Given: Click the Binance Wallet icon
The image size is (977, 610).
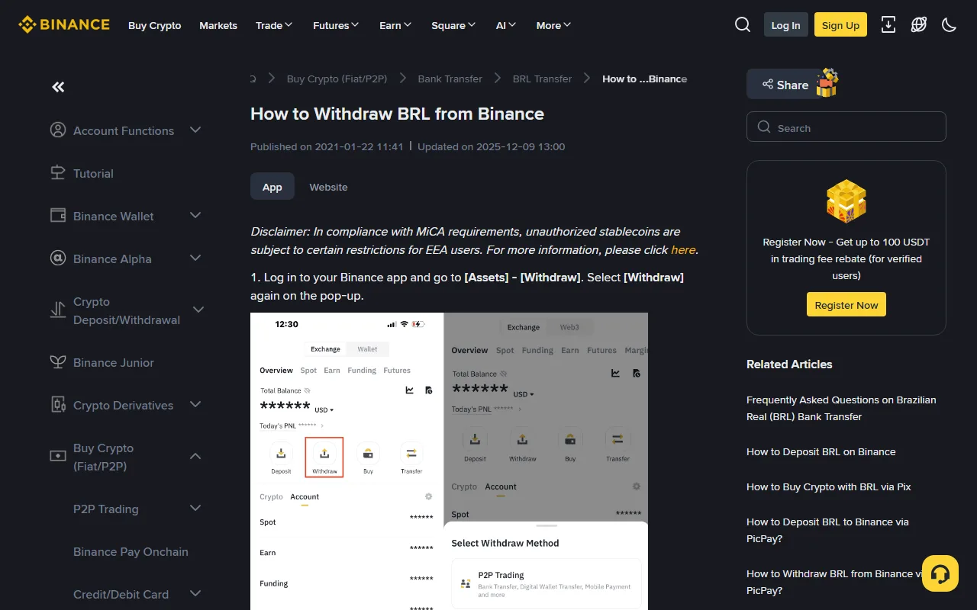Looking at the screenshot, I should (58, 216).
